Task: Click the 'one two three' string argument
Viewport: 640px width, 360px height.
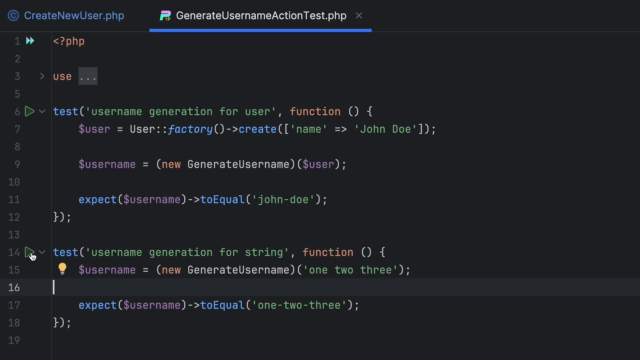Action: pyautogui.click(x=350, y=270)
